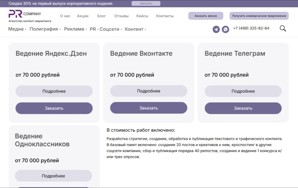
Task: Click Подробнее under Ведение Яндекс.Дзен
Action: pos(54,91)
